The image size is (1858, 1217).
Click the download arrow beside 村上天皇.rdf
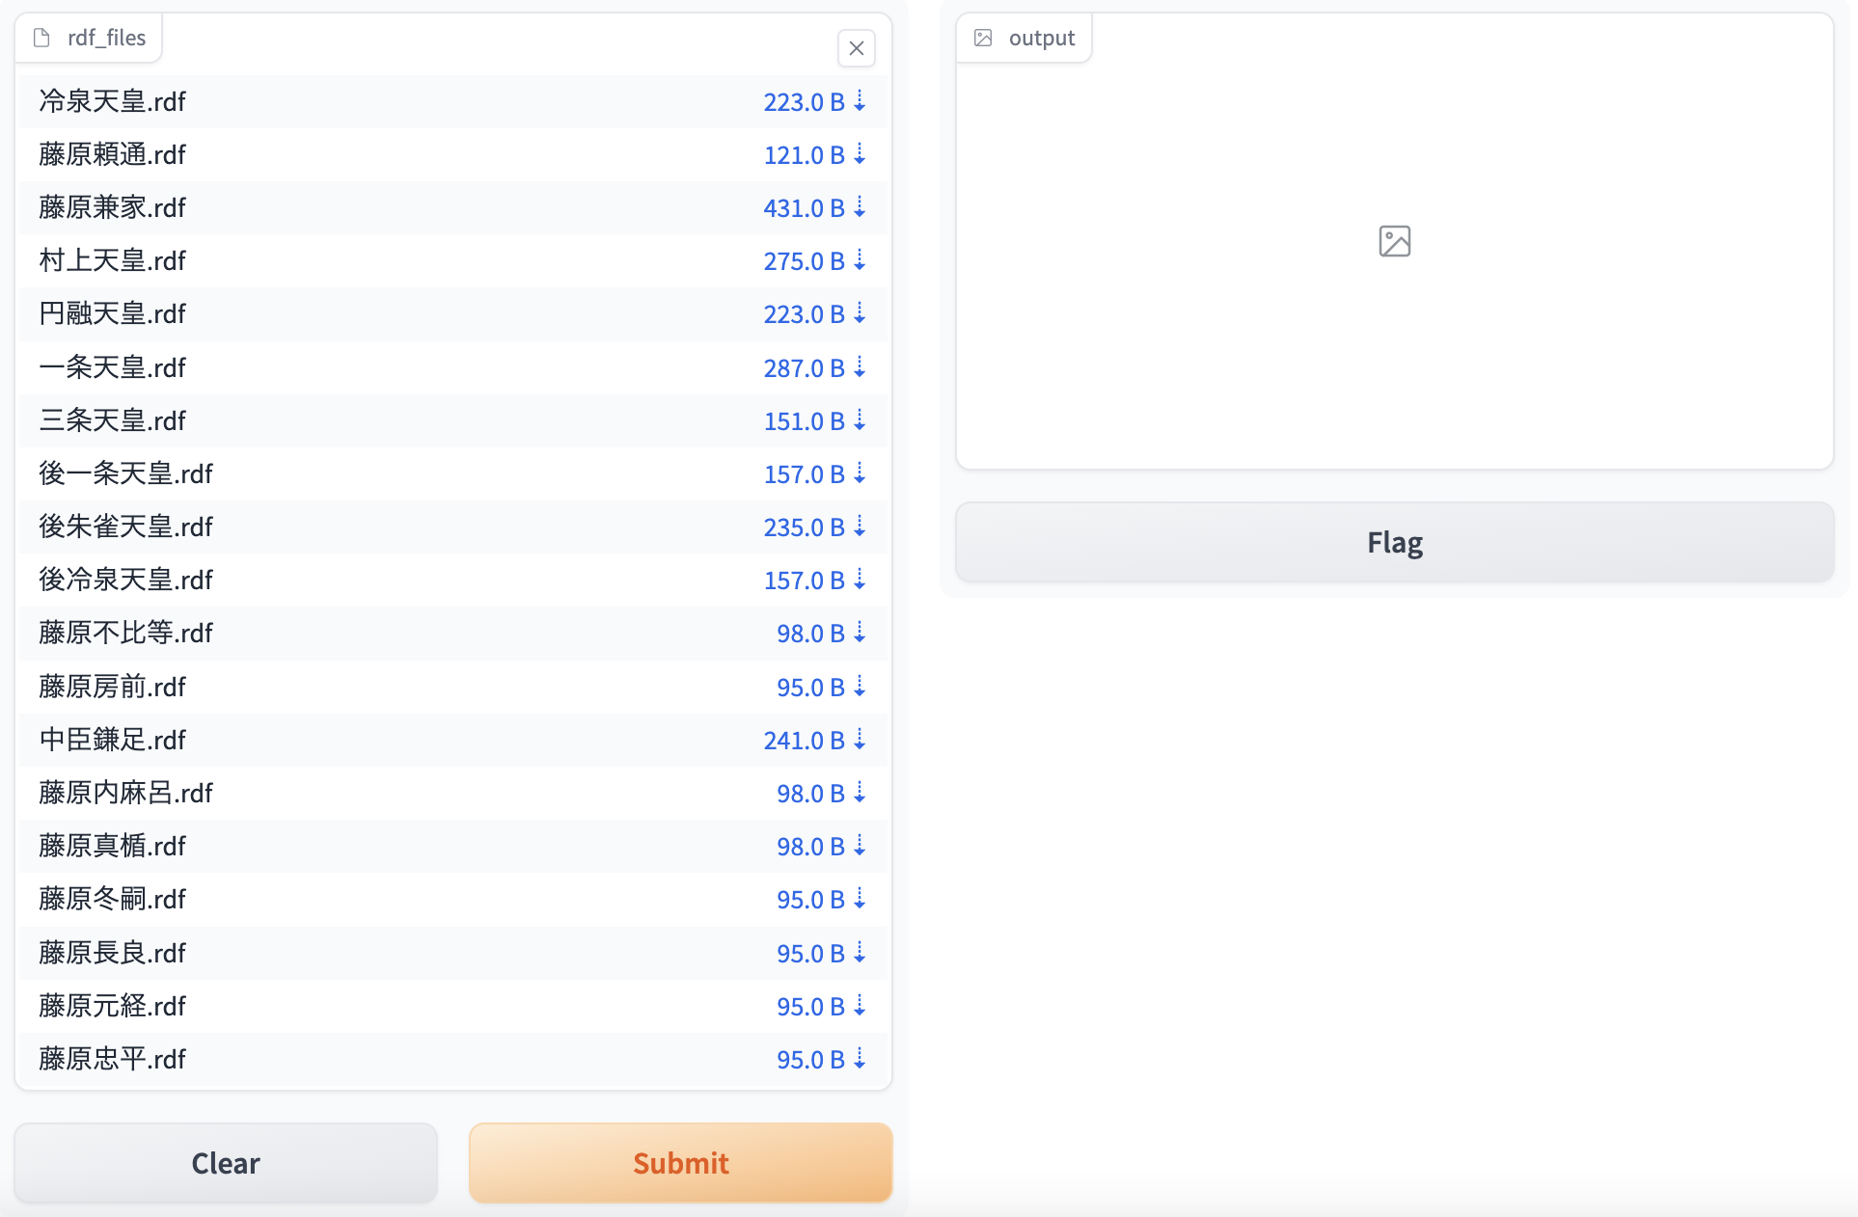860,260
